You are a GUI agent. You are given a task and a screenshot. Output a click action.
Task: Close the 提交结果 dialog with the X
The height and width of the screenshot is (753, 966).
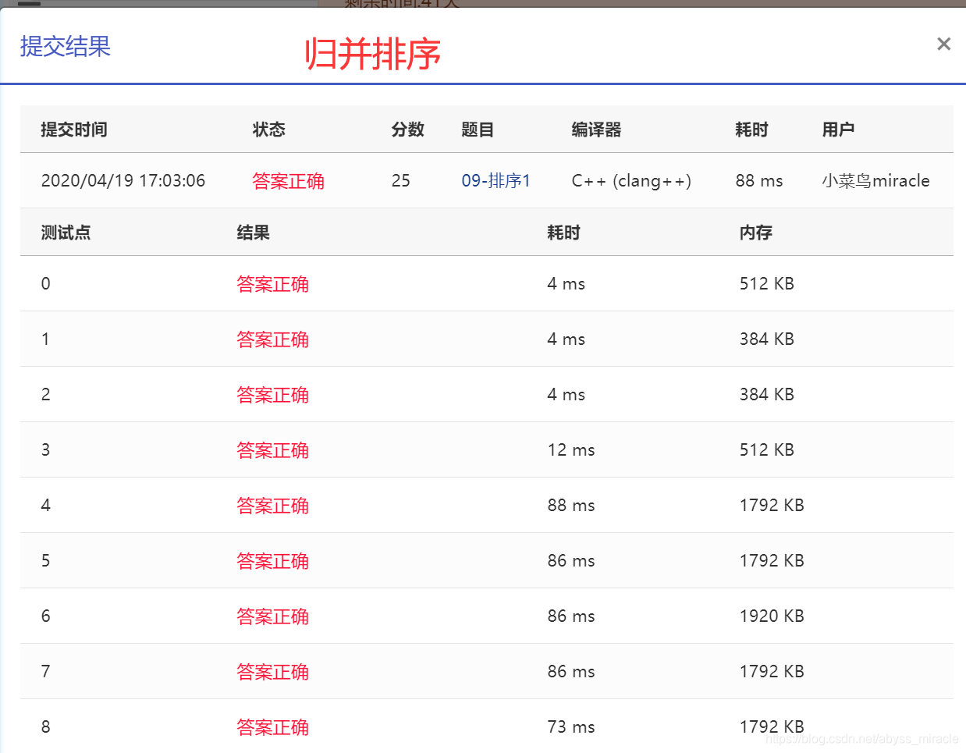943,44
